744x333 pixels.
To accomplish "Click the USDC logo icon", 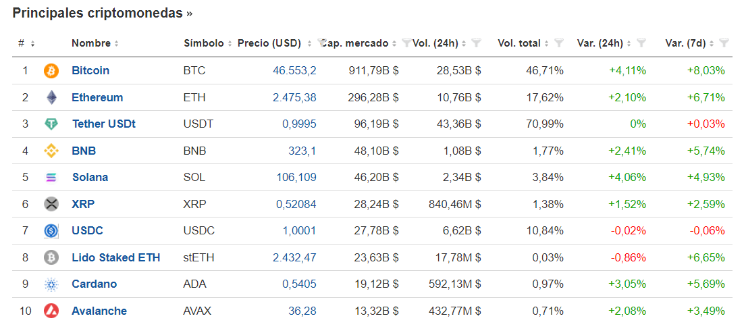I will click(51, 231).
